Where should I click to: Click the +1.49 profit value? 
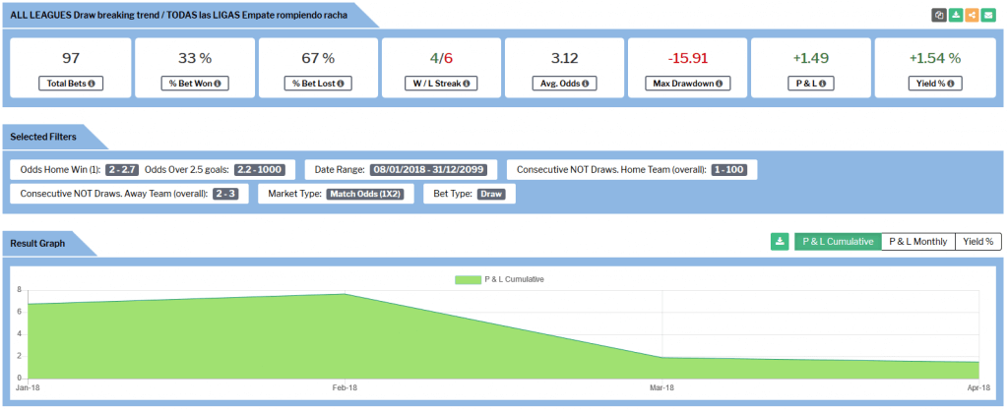[x=811, y=58]
